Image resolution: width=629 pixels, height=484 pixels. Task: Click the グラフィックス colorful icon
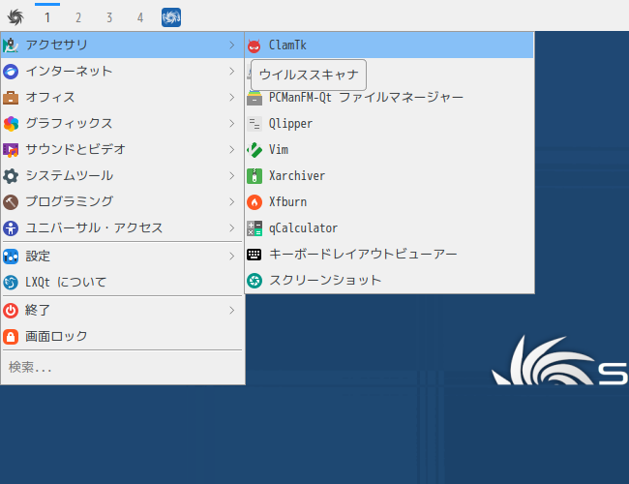pyautogui.click(x=11, y=124)
